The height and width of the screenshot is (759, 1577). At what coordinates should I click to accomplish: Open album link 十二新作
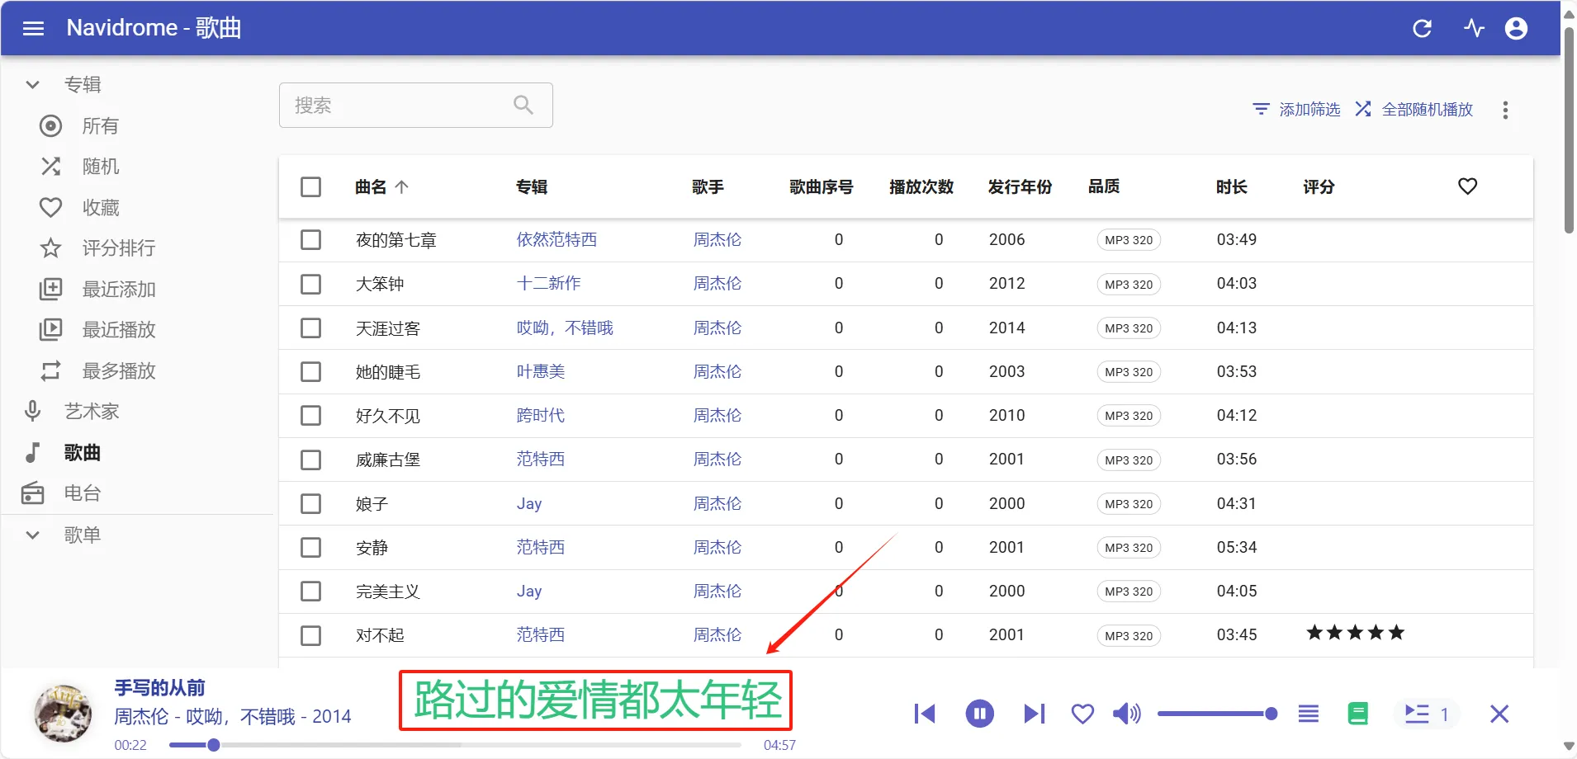pos(548,284)
